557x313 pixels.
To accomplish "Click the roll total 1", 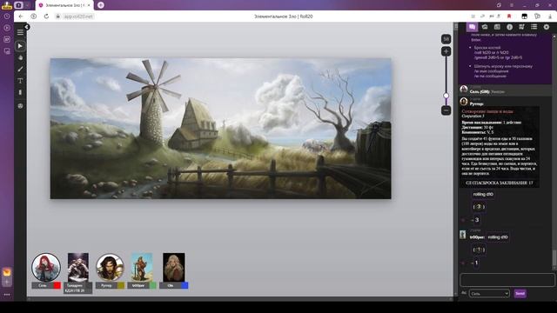I will (x=477, y=263).
